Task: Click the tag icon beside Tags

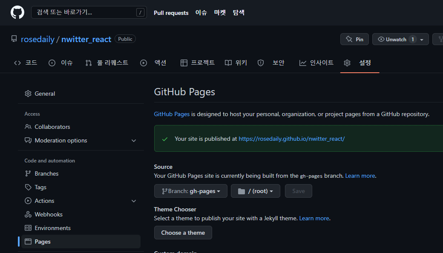Action: pos(28,187)
